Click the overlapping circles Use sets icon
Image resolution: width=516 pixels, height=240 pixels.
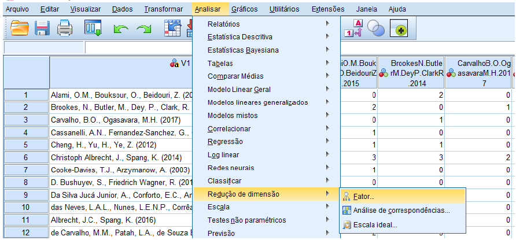click(x=377, y=28)
